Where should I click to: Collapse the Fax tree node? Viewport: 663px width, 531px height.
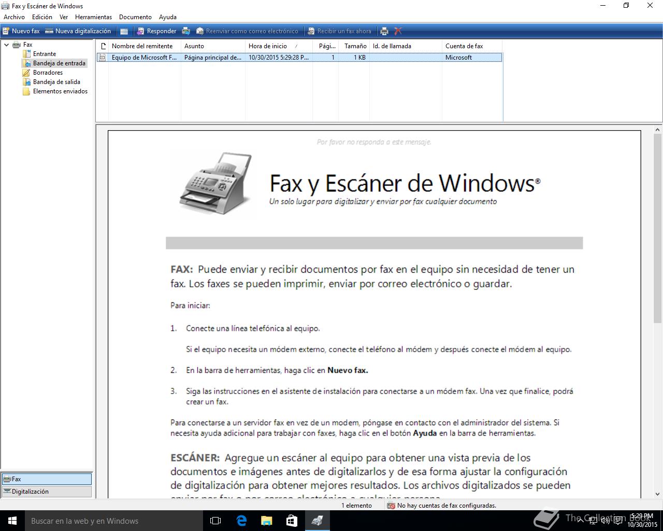pos(6,45)
